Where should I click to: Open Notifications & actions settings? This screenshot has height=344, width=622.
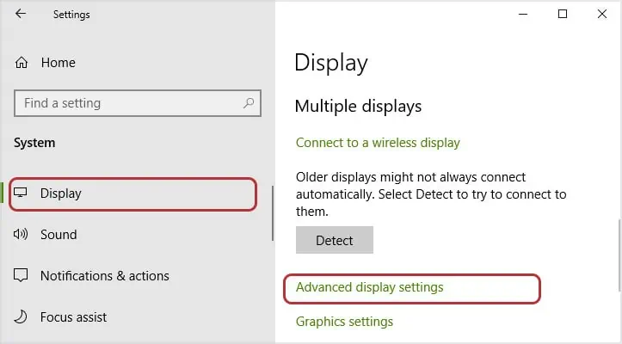coord(105,276)
